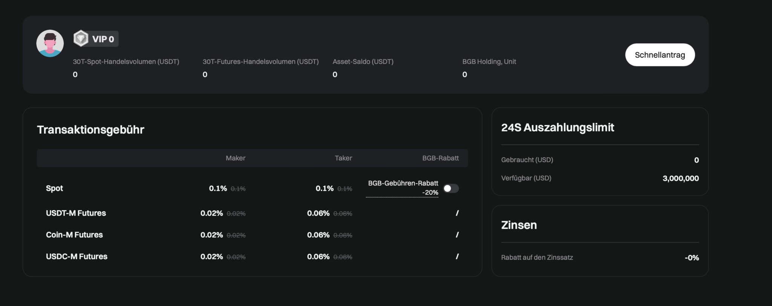
Task: Select the Spot fee row label
Action: (54, 188)
